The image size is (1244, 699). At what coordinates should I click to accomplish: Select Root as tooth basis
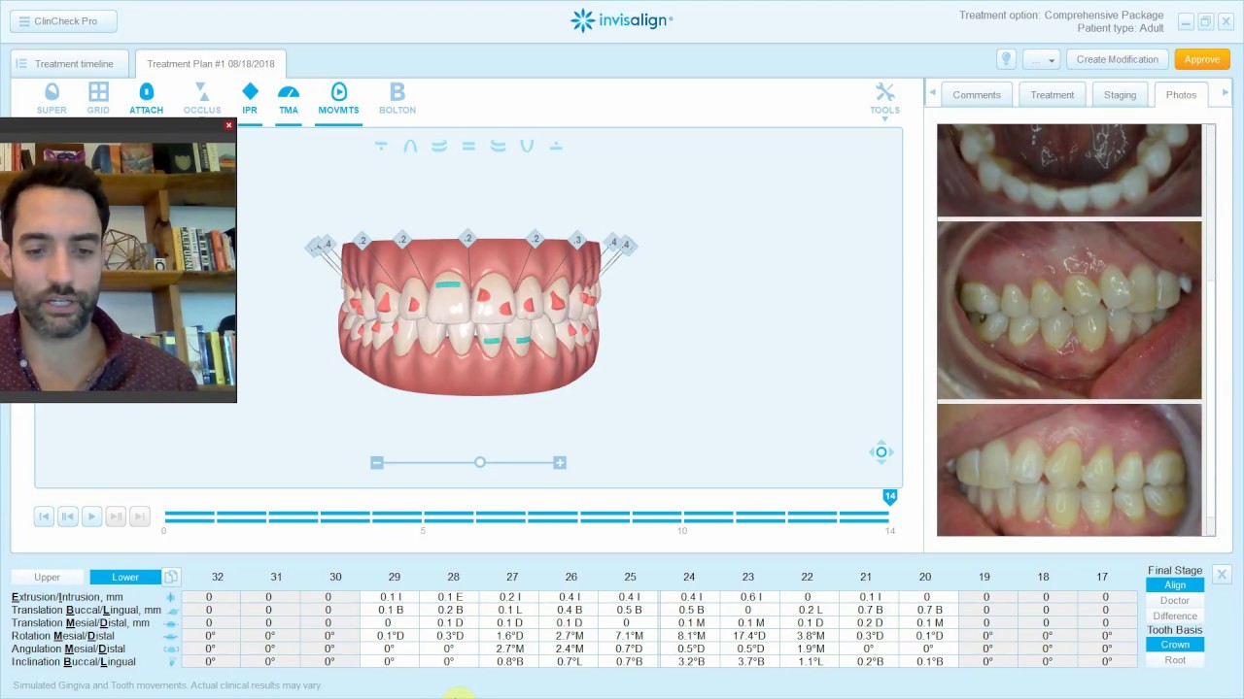[x=1175, y=660]
